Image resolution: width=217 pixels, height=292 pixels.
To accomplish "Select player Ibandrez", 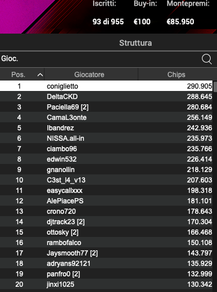I will point(60,128).
